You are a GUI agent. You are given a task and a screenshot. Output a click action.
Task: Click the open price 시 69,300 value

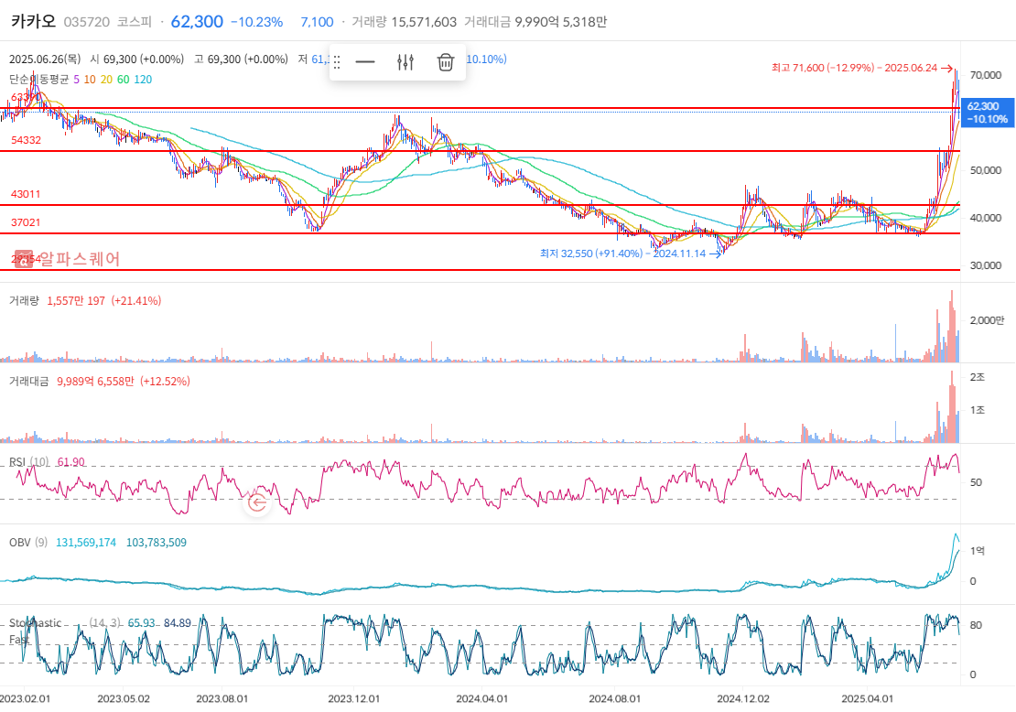coord(136,59)
